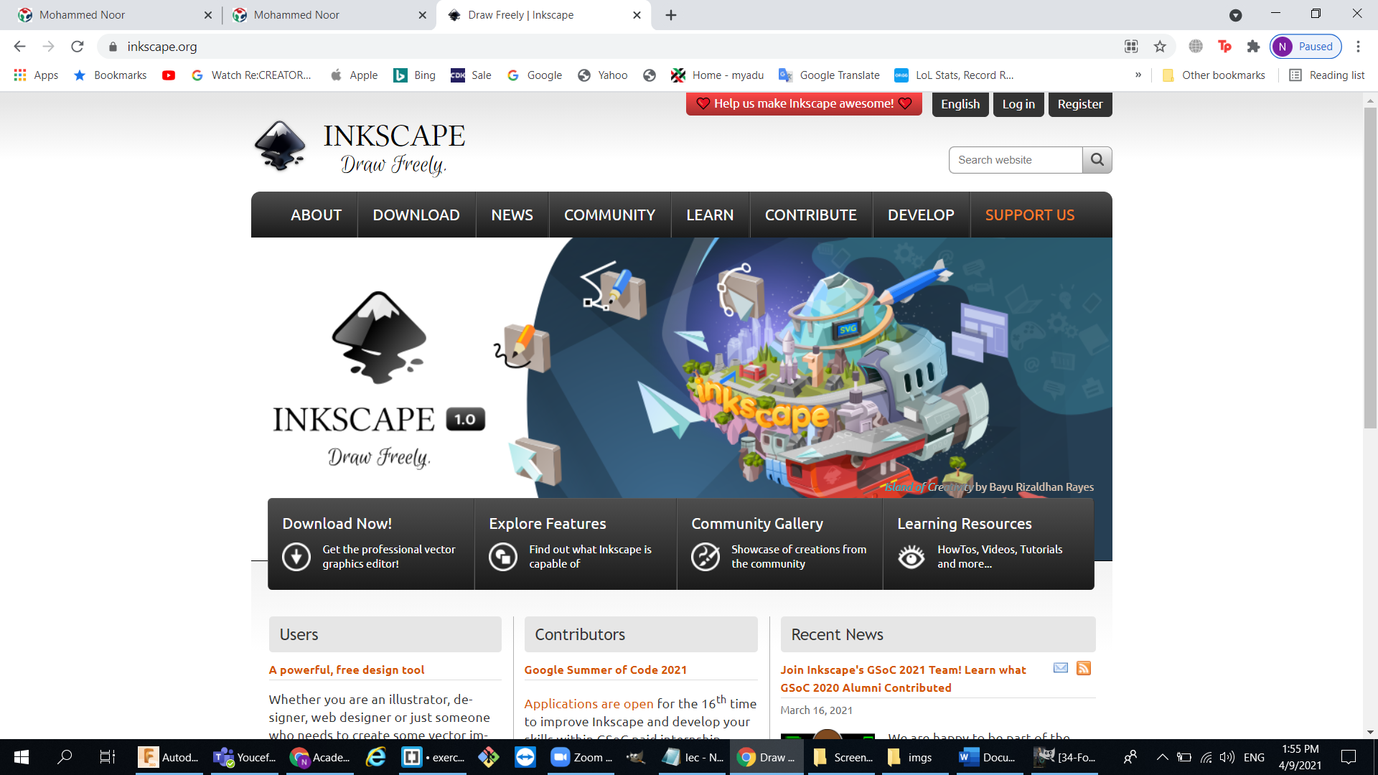Click the Search website field
Image resolution: width=1378 pixels, height=775 pixels.
point(1015,160)
